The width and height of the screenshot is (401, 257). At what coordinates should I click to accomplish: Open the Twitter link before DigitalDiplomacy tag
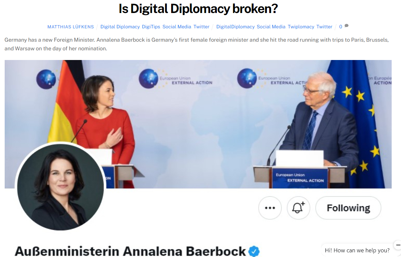tap(202, 27)
